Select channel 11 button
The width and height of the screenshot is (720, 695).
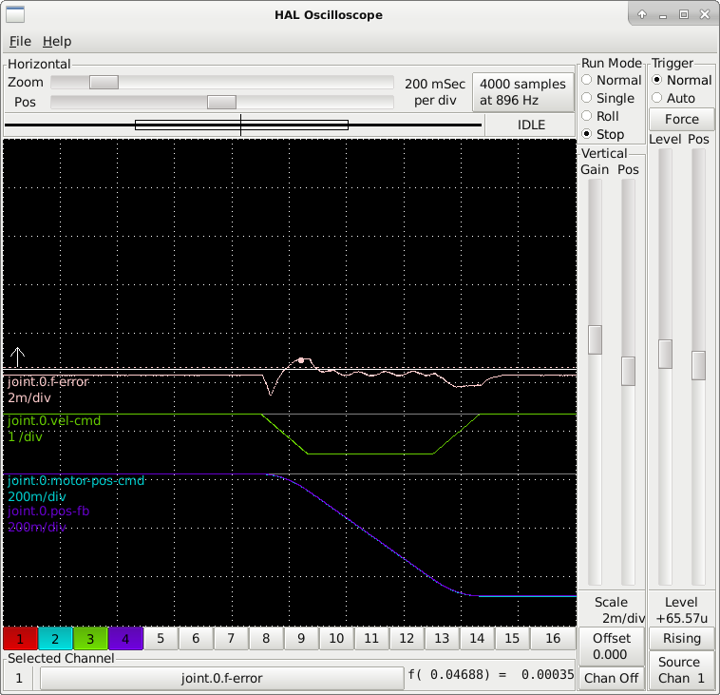(x=371, y=639)
